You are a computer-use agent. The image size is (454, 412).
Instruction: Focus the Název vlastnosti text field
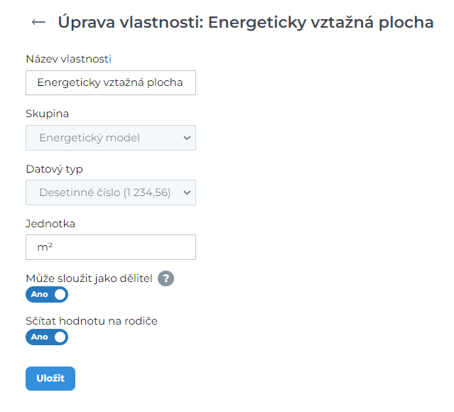(110, 82)
